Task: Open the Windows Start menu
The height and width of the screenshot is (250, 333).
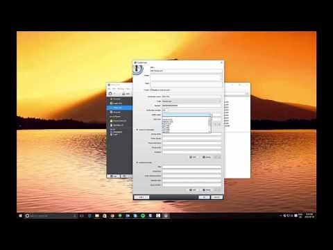Action: click(20, 216)
